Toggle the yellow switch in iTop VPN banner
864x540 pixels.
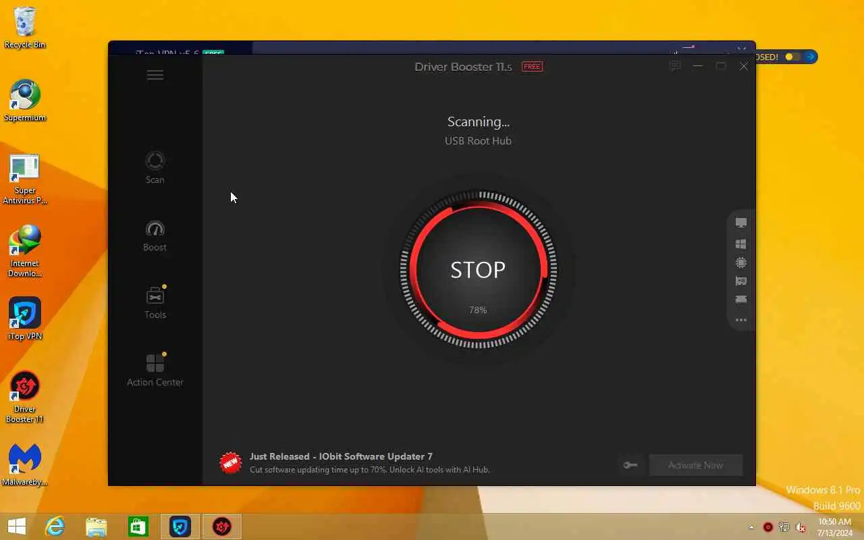pos(792,57)
